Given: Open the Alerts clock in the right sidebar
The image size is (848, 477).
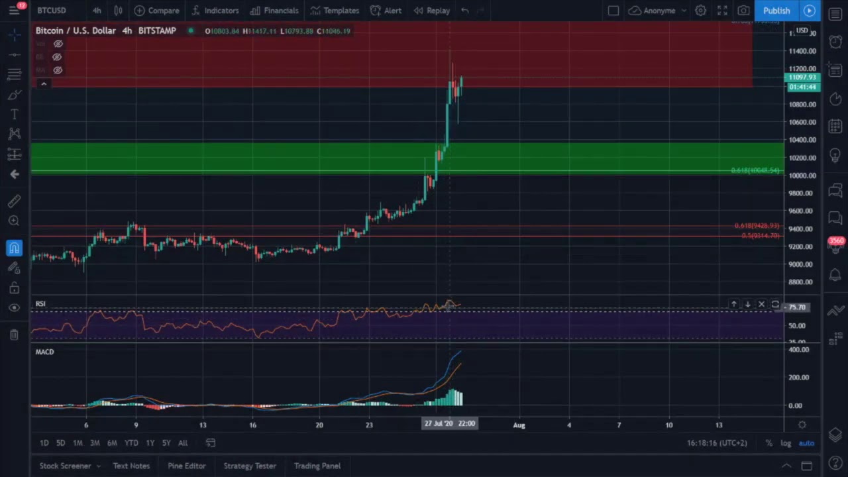Looking at the screenshot, I should 835,42.
